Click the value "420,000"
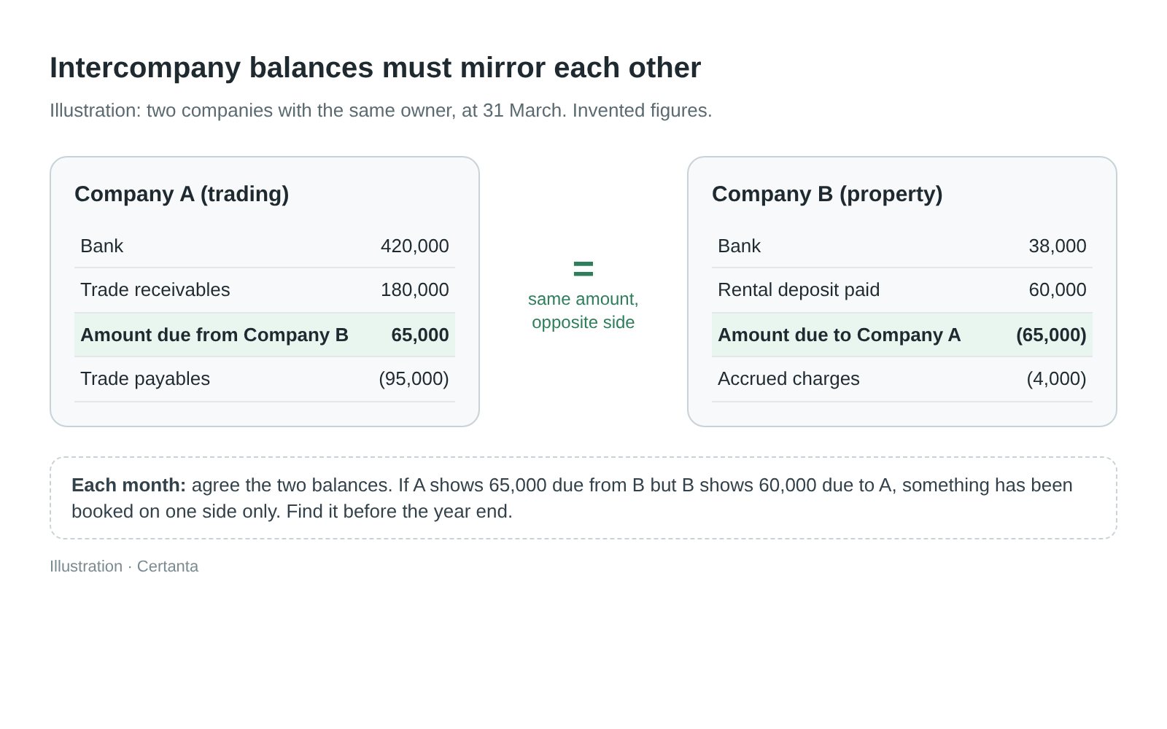The image size is (1167, 729). pos(415,246)
